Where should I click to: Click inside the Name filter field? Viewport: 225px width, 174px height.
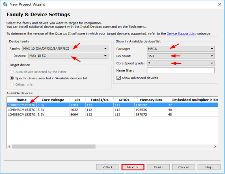pos(181,70)
